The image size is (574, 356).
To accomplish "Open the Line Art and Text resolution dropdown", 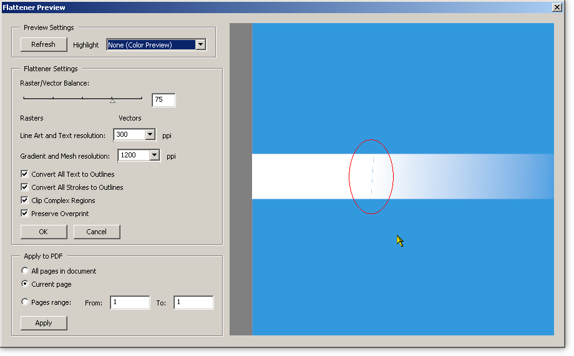I will coord(150,134).
